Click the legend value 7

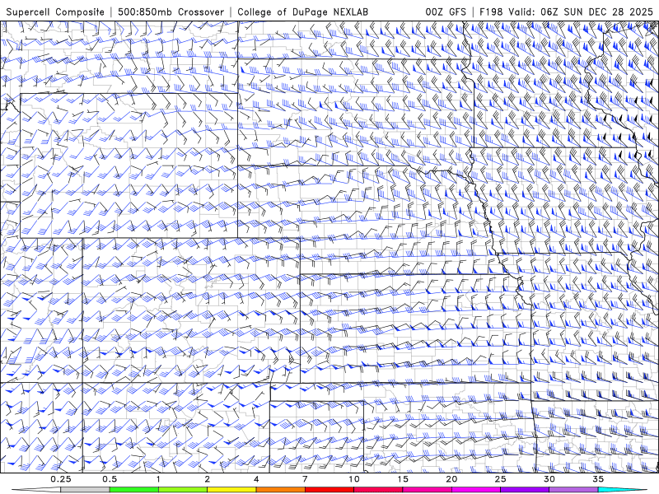305,479
